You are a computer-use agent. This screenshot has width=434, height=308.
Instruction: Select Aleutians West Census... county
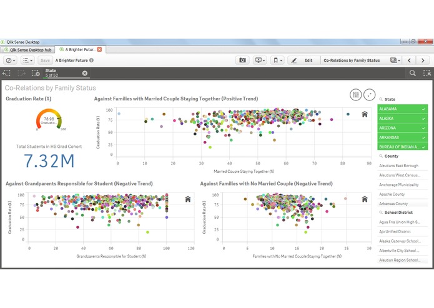(402, 175)
